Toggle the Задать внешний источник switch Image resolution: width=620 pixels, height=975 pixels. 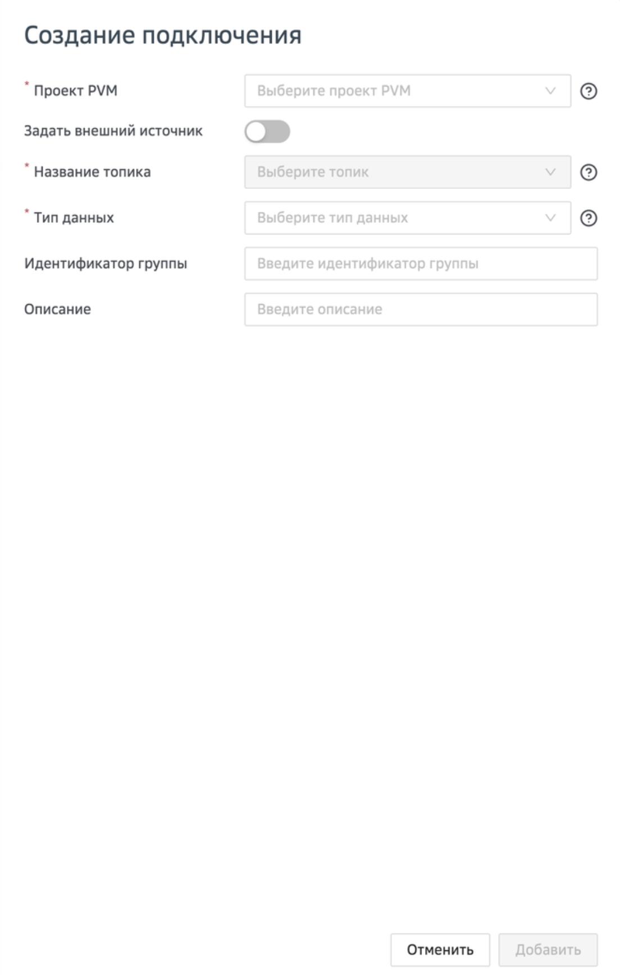coord(267,132)
